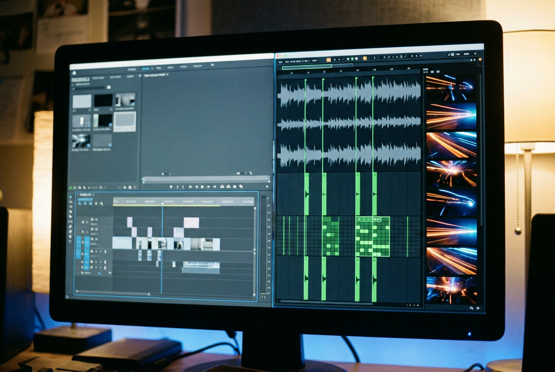This screenshot has height=372, width=555.
Task: Select the solid black clip thumbnail in top row
Action: (103, 100)
